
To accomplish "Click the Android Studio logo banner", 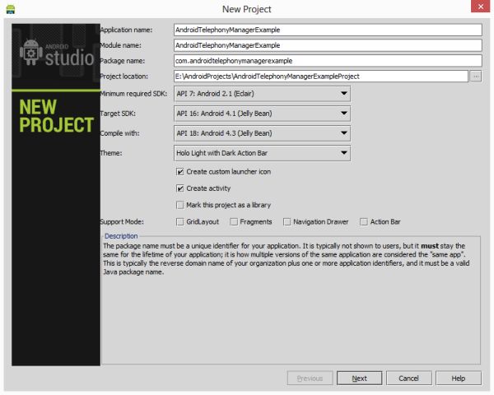I will [x=56, y=57].
